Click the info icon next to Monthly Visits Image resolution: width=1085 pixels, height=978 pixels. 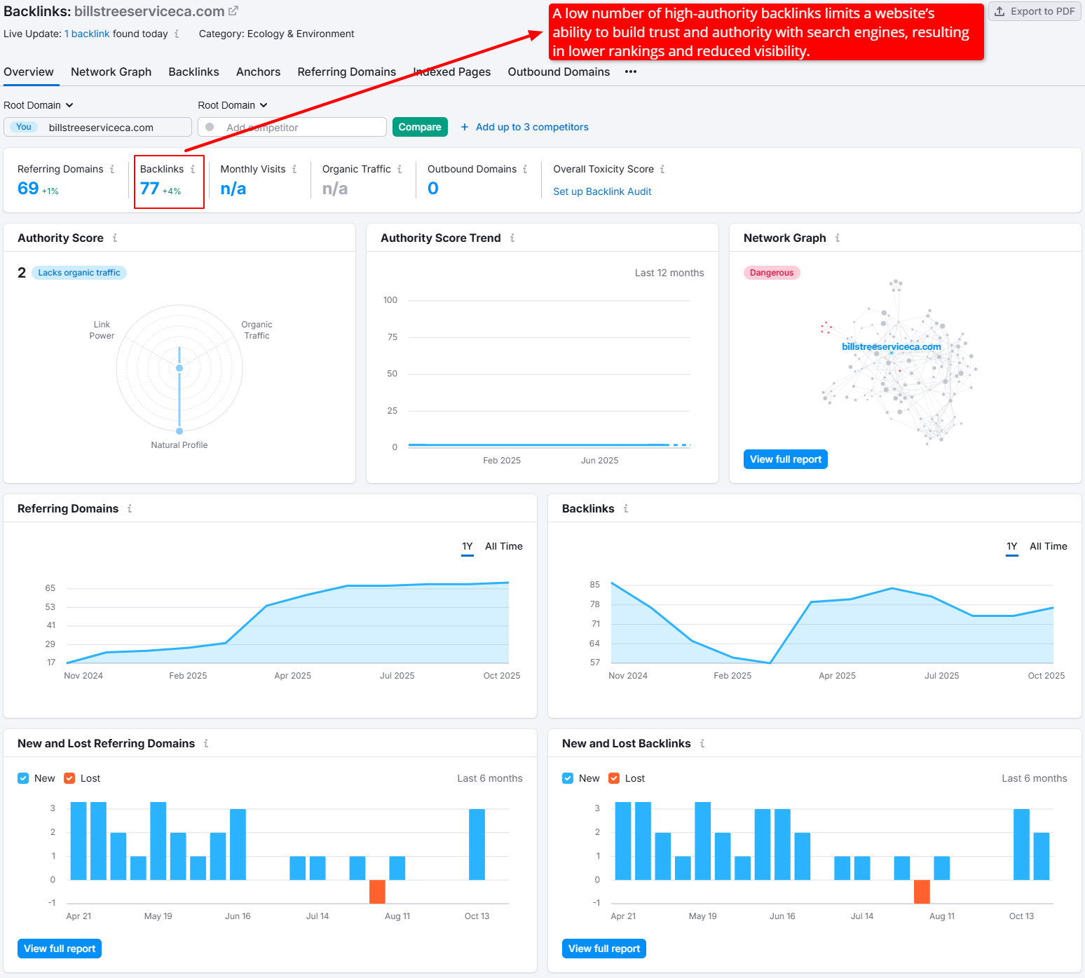coord(294,170)
